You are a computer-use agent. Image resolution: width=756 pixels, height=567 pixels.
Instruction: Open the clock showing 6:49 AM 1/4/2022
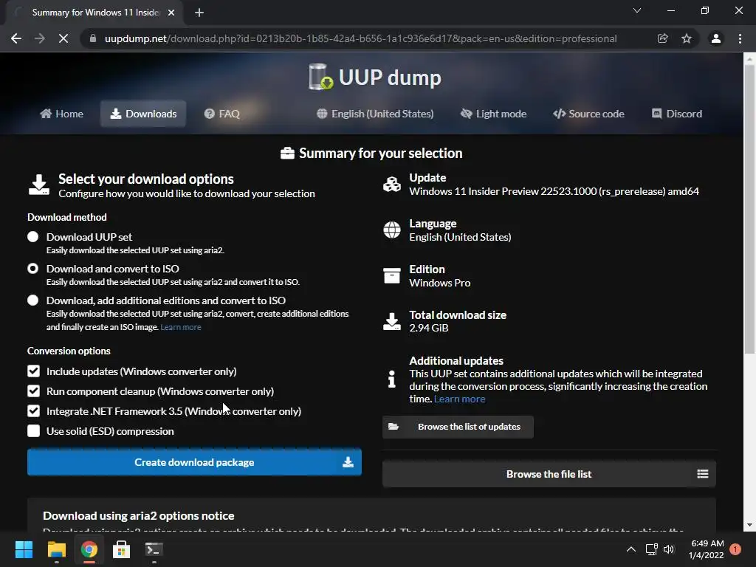707,549
